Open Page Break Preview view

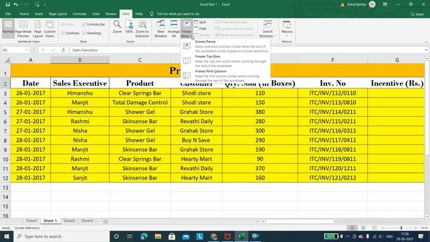coord(23,29)
